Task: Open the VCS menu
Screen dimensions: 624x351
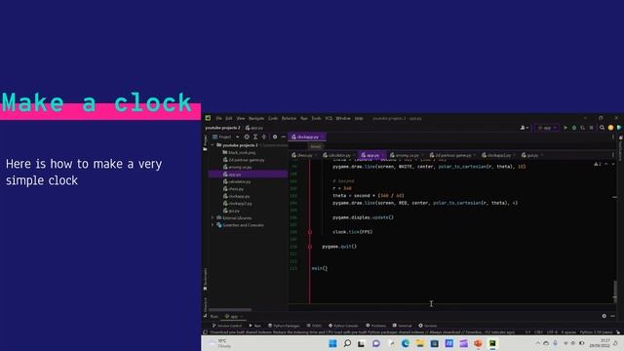Action: click(x=329, y=118)
